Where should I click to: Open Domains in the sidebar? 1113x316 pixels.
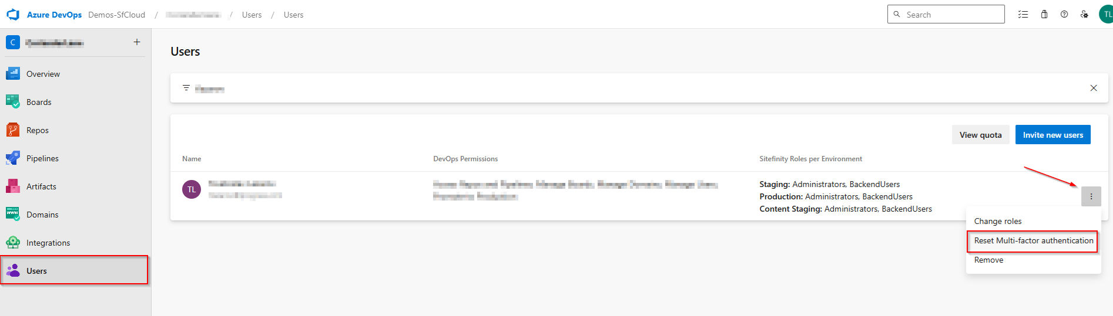tap(75, 215)
